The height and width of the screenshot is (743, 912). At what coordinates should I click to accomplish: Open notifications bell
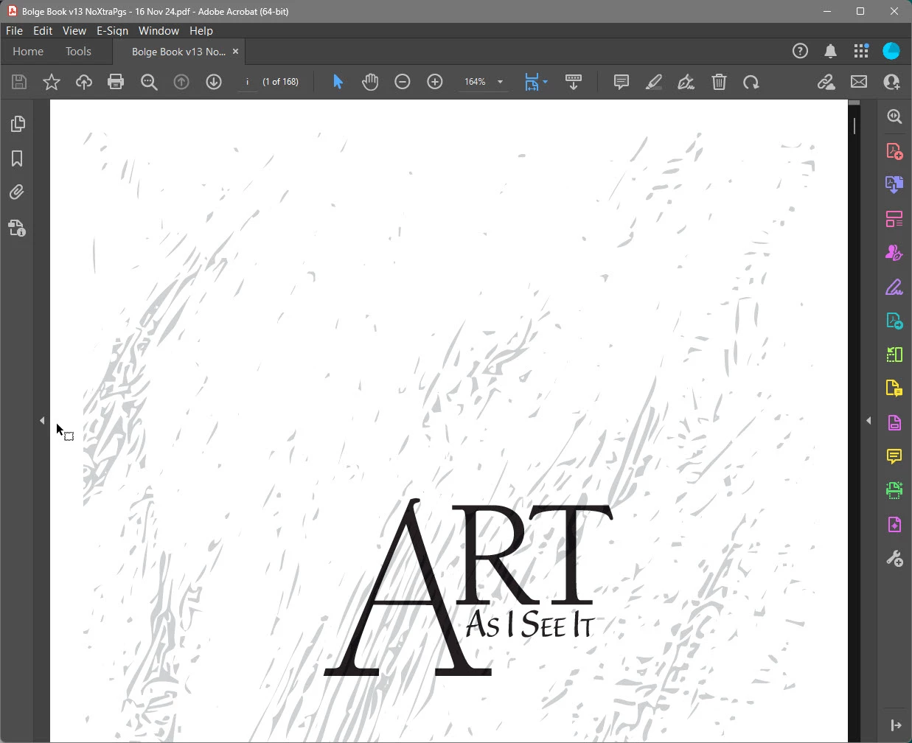point(830,51)
